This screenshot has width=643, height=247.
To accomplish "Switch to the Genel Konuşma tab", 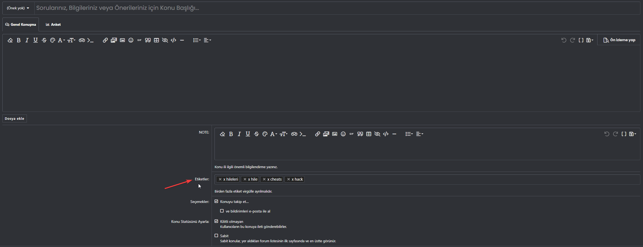I will 21,24.
